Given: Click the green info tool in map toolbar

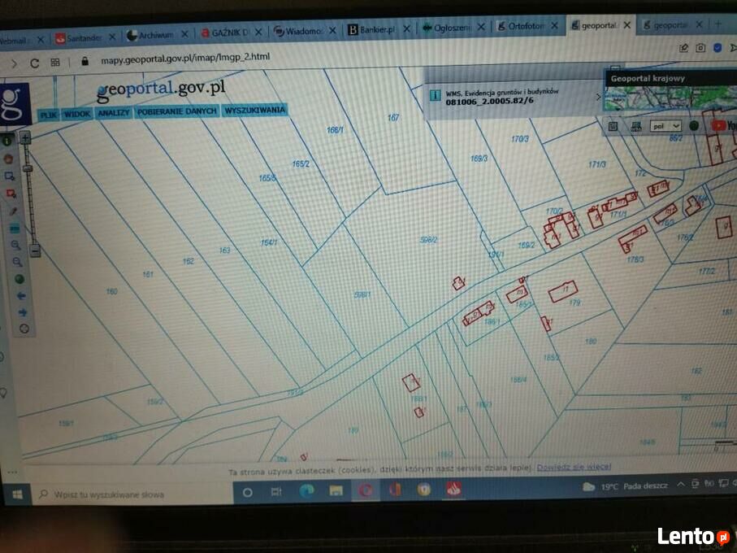Looking at the screenshot, I should pos(7,141).
